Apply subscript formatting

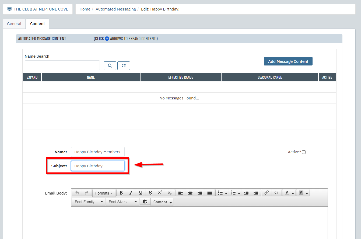pyautogui.click(x=170, y=193)
